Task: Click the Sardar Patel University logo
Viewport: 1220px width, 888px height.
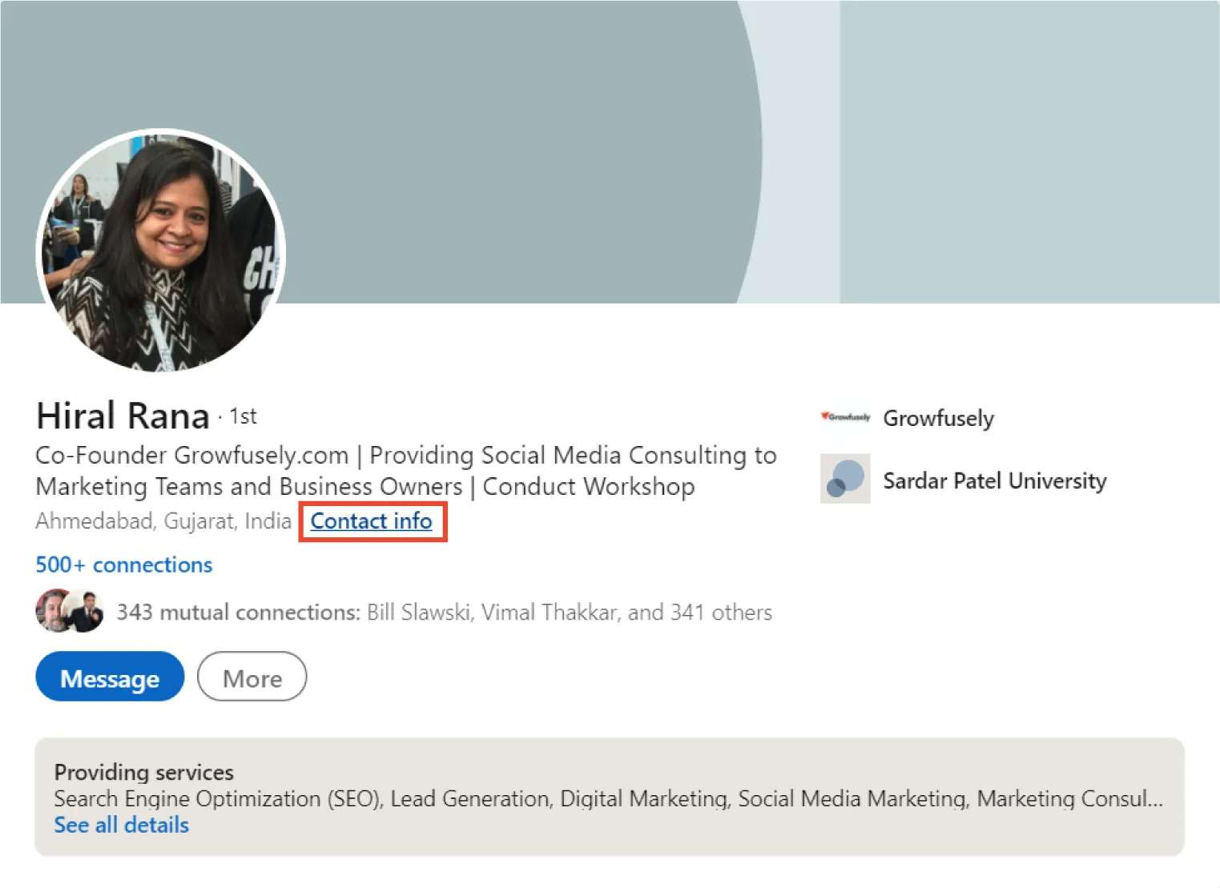Action: tap(844, 480)
